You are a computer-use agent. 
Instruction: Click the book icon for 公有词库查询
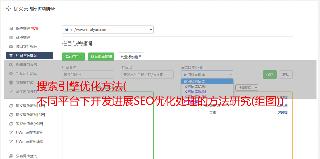pyautogui.click(x=11, y=156)
